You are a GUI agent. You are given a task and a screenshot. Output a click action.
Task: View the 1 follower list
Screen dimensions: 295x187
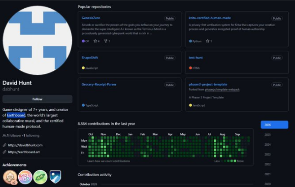14,135
